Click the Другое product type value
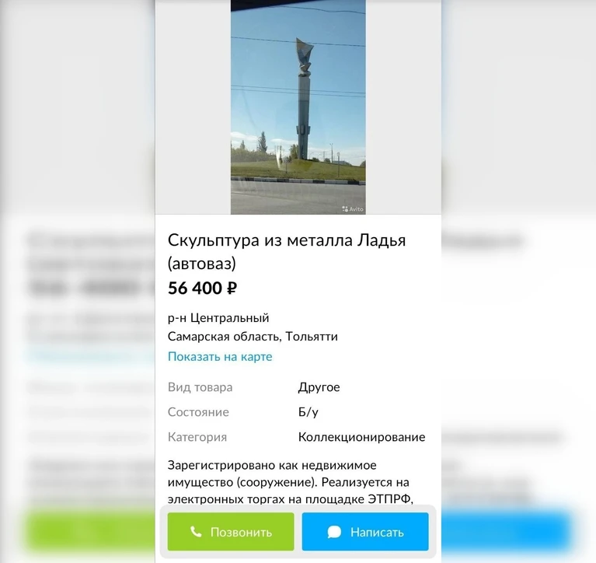Screen dimensions: 596x563 click(319, 387)
